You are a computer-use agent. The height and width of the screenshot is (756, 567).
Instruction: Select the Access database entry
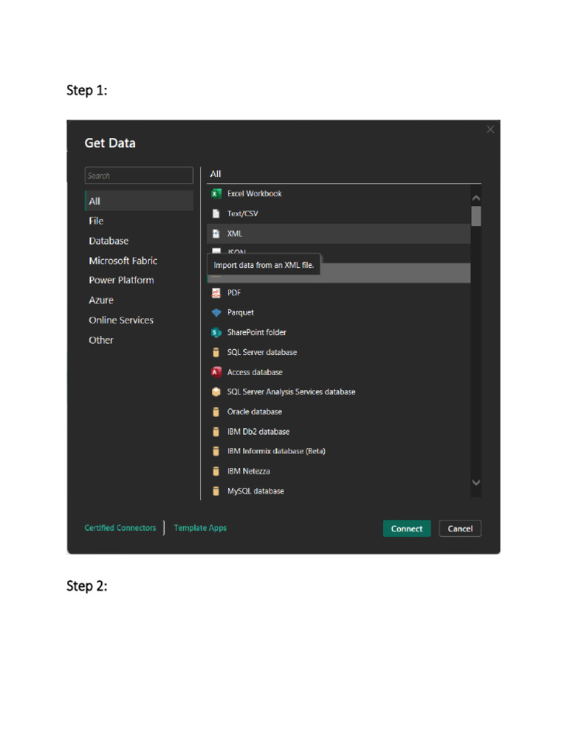click(x=339, y=372)
